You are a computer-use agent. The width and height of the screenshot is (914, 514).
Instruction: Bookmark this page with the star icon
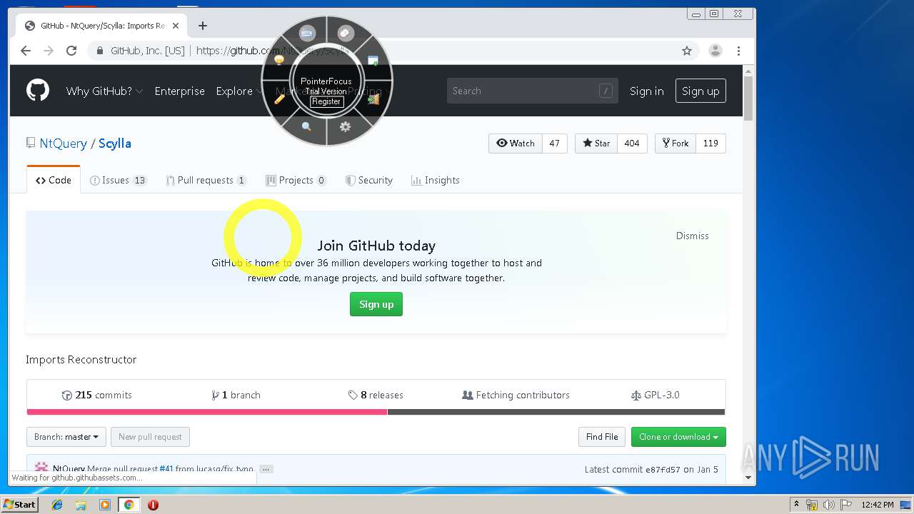pos(687,51)
